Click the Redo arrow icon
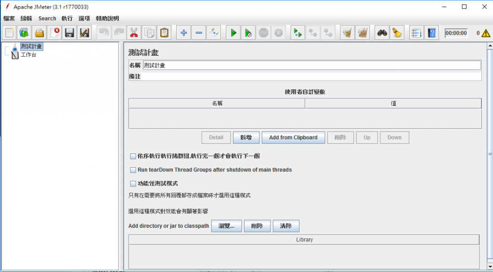Screen dimensions: 493x272 (x=119, y=33)
